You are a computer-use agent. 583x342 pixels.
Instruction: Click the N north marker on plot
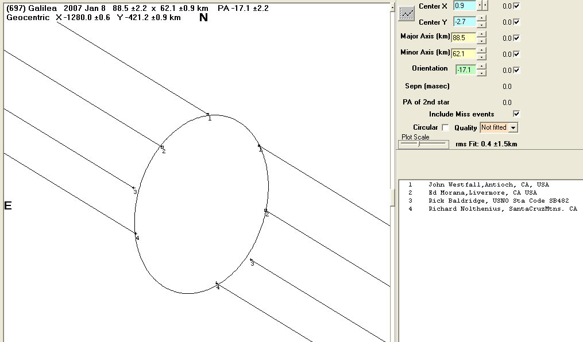click(203, 17)
